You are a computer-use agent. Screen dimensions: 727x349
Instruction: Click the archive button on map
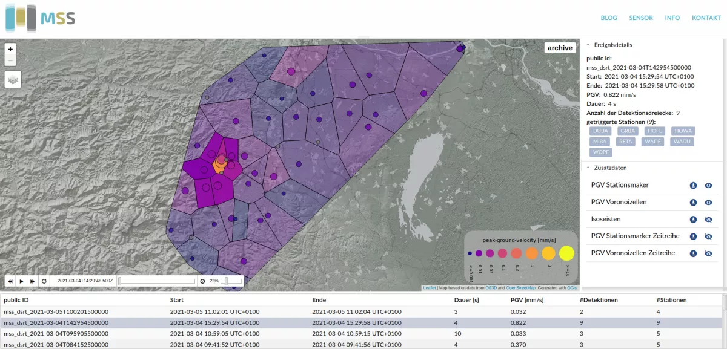point(560,48)
